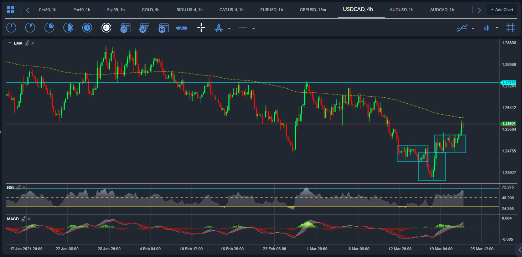Expand the drawing tools dropdown arrow
Image resolution: width=522 pixels, height=257 pixels.
[229, 29]
